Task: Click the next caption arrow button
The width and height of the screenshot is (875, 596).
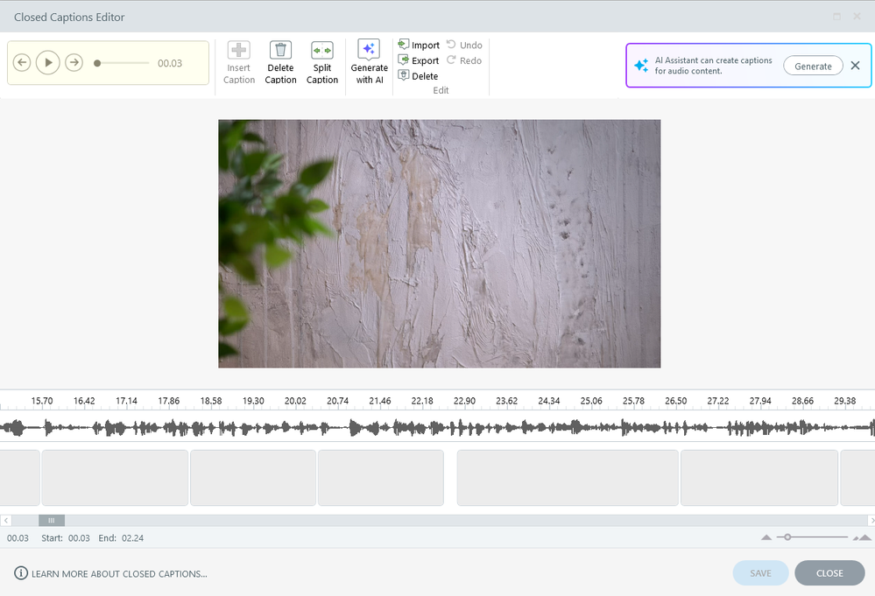Action: 74,62
